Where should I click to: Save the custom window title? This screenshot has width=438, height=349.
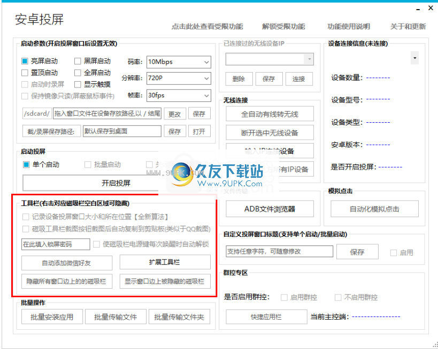pos(357,252)
